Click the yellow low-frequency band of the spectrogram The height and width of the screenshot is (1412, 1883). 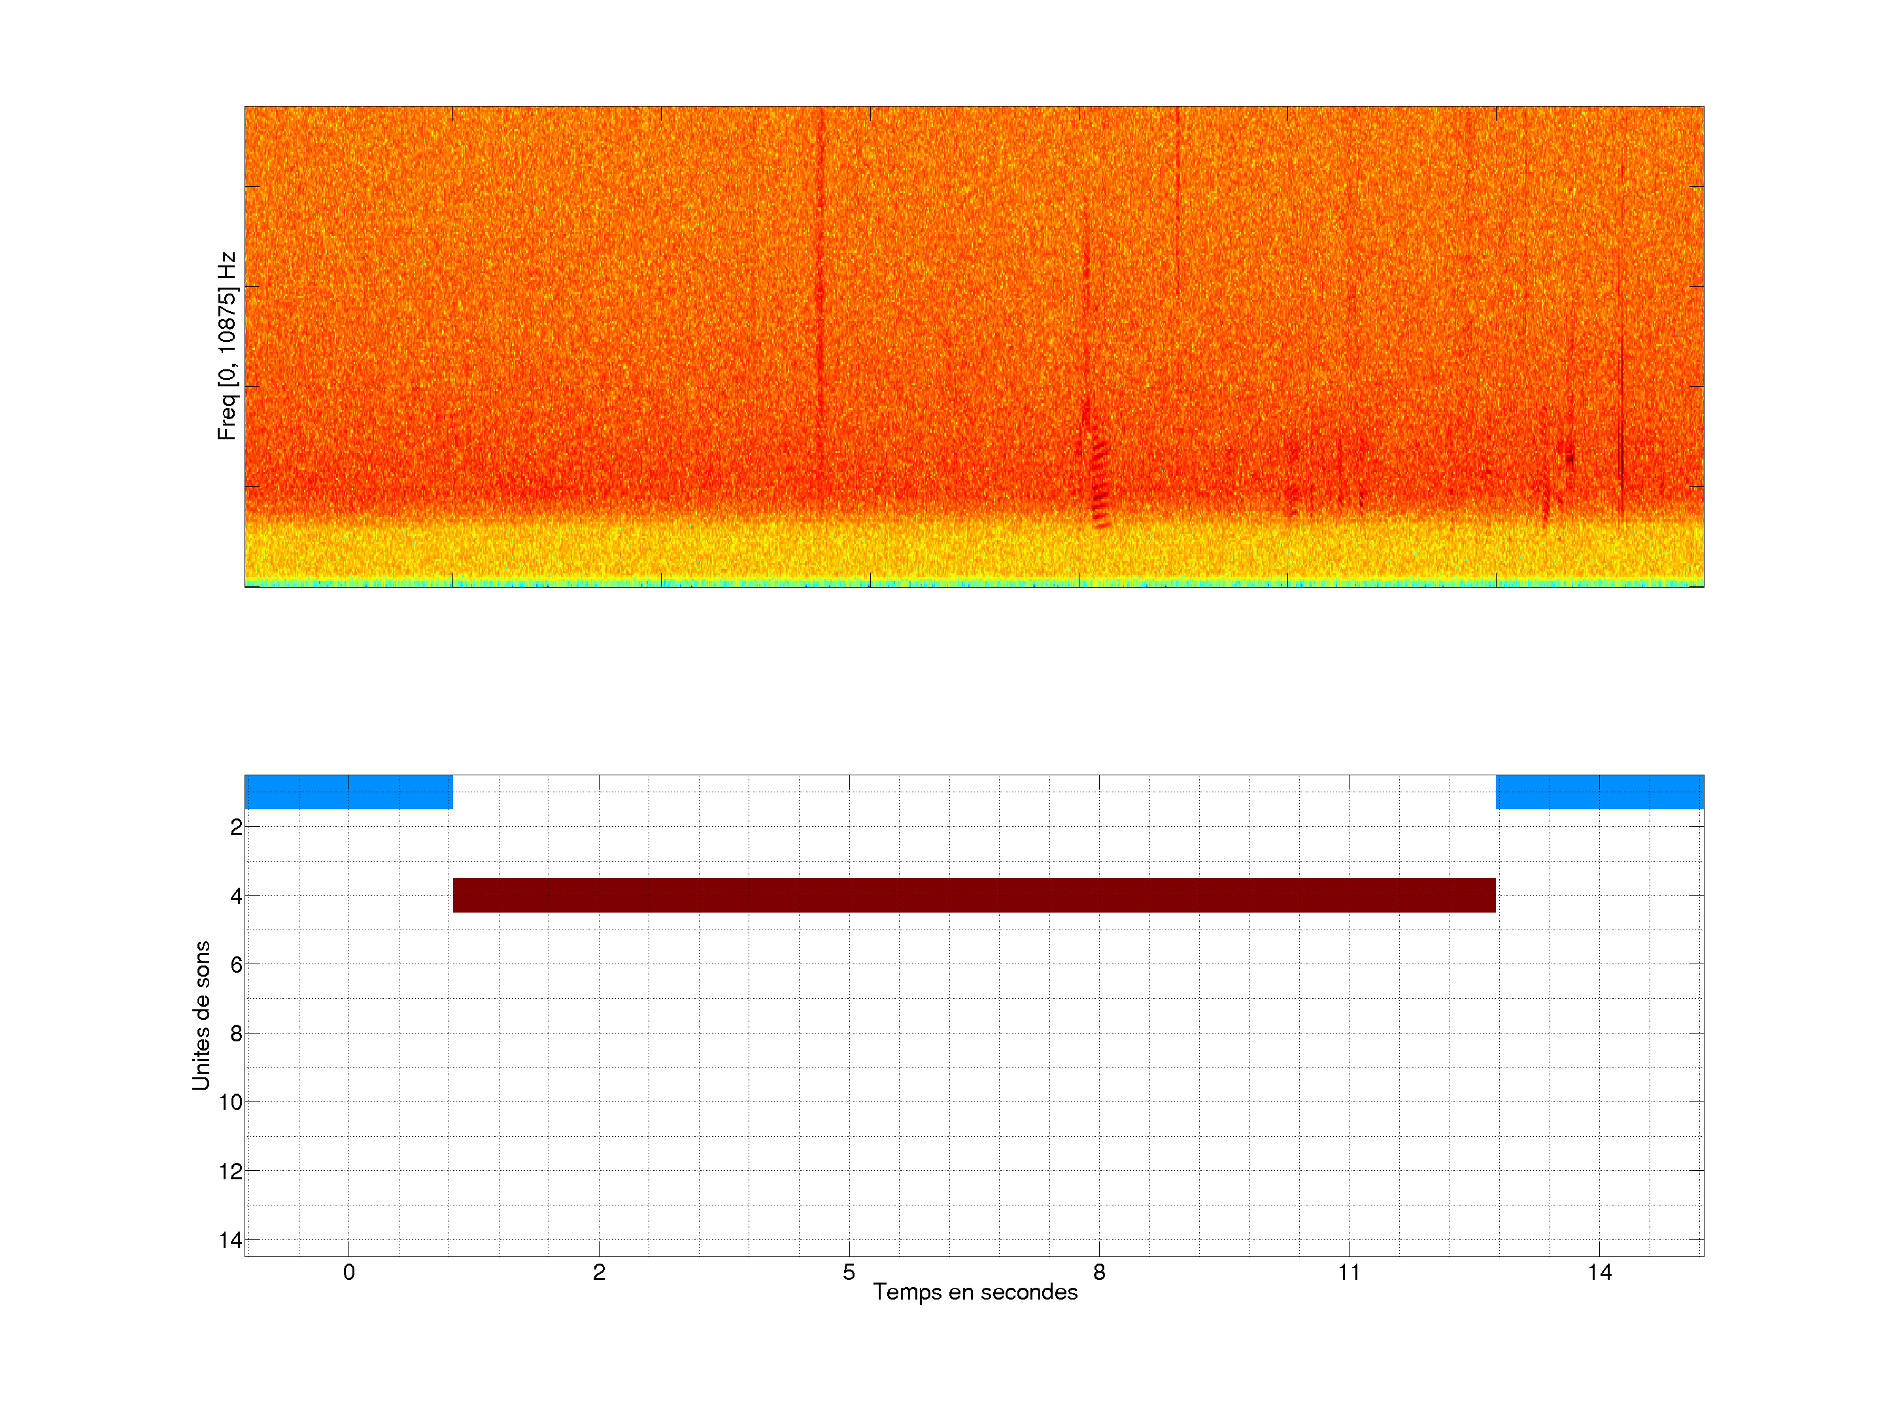[973, 552]
